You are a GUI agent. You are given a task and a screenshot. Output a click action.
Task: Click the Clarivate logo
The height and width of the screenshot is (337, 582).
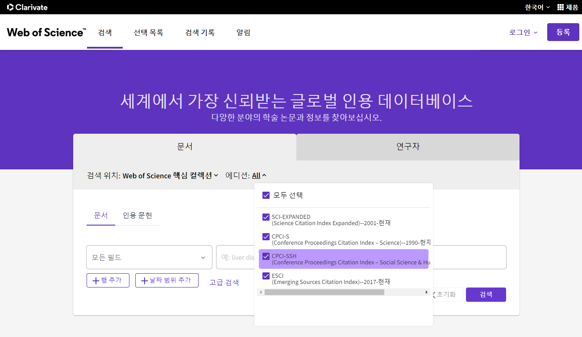pyautogui.click(x=27, y=7)
